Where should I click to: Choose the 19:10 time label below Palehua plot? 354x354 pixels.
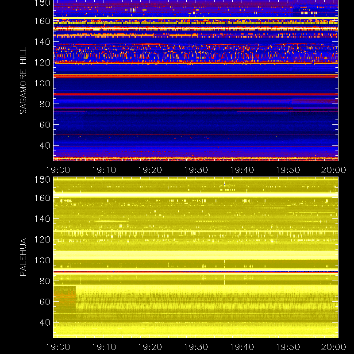(104, 347)
